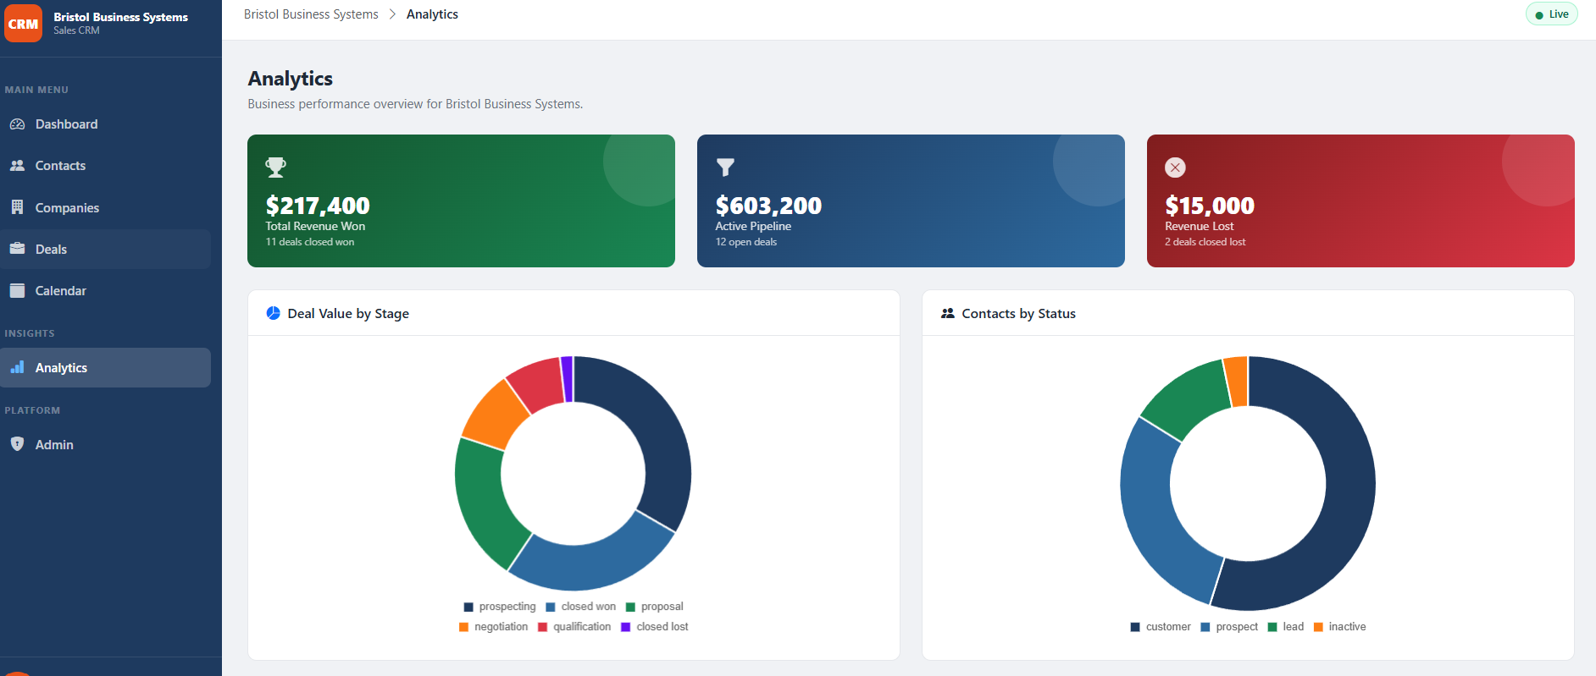
Task: Click the funnel icon on Active Pipeline card
Action: [x=725, y=168]
